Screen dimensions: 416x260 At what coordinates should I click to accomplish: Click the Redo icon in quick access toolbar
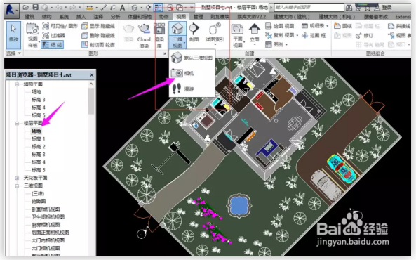click(72, 8)
